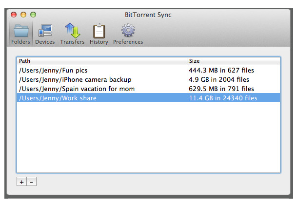Select the 629.5 MB in 791 files cell

coord(221,89)
